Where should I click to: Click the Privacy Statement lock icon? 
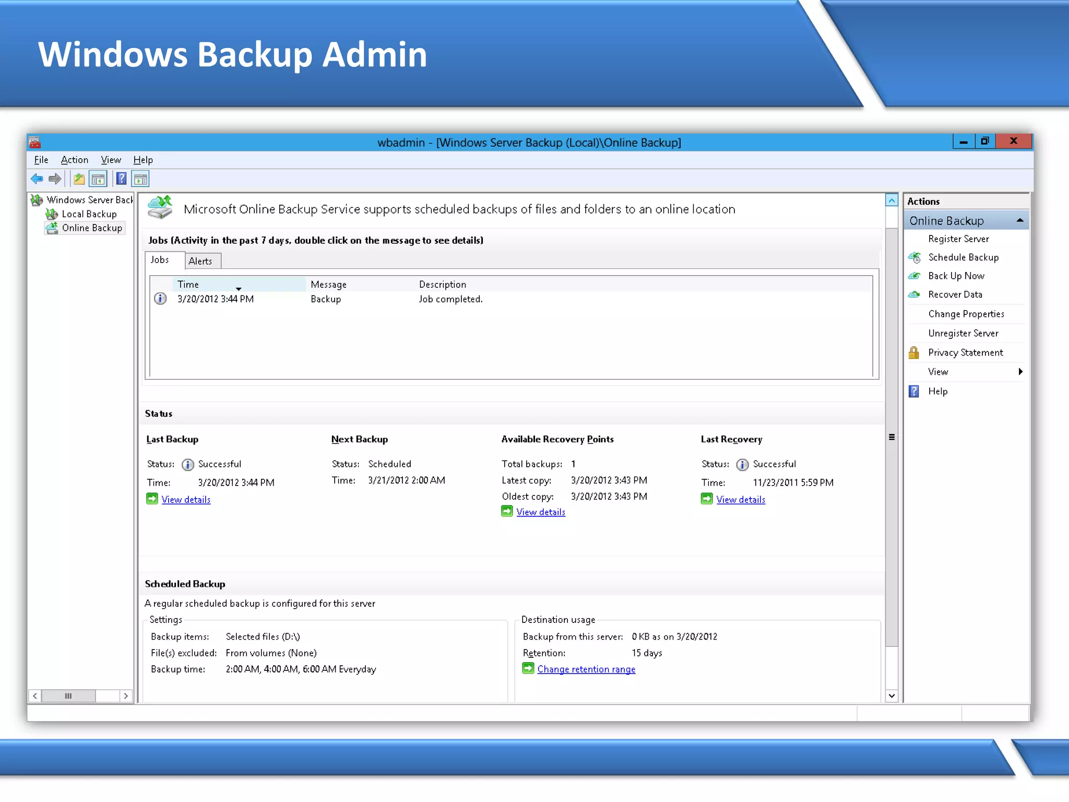point(914,352)
